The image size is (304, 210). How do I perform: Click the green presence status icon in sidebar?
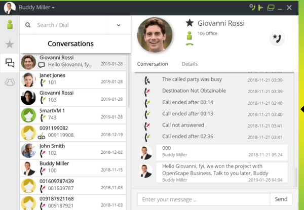coord(10,25)
